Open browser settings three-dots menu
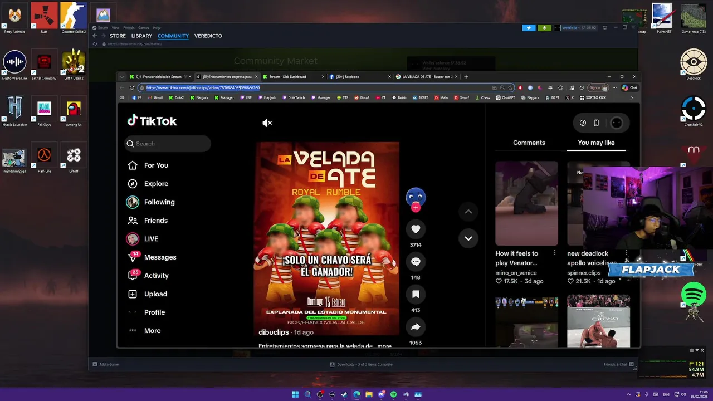The height and width of the screenshot is (401, 713). click(x=614, y=87)
